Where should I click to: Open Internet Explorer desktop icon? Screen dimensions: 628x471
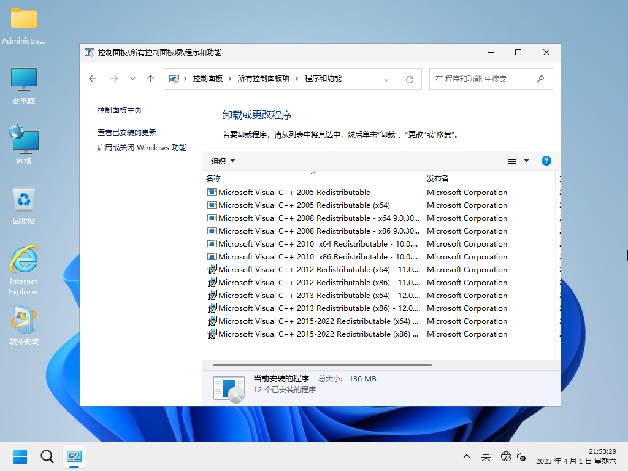pos(24,270)
